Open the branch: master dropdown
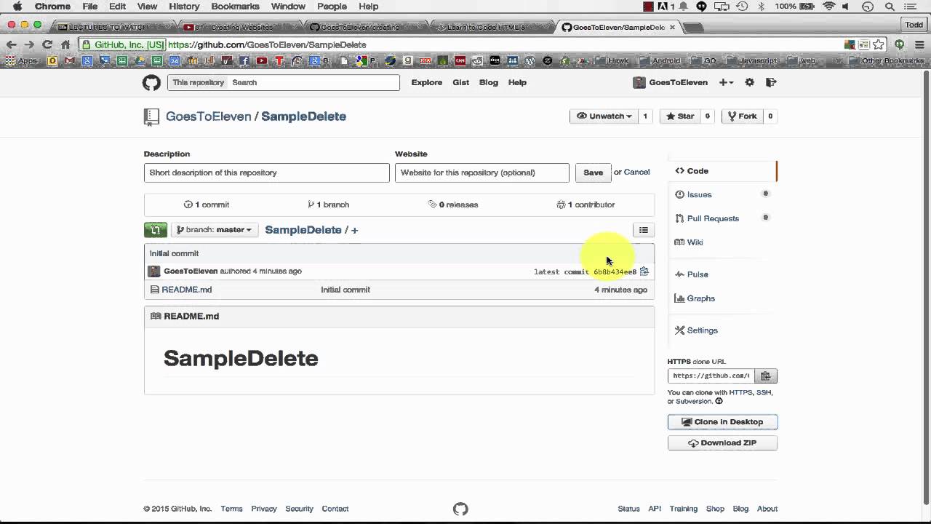The width and height of the screenshot is (931, 524). coord(215,230)
